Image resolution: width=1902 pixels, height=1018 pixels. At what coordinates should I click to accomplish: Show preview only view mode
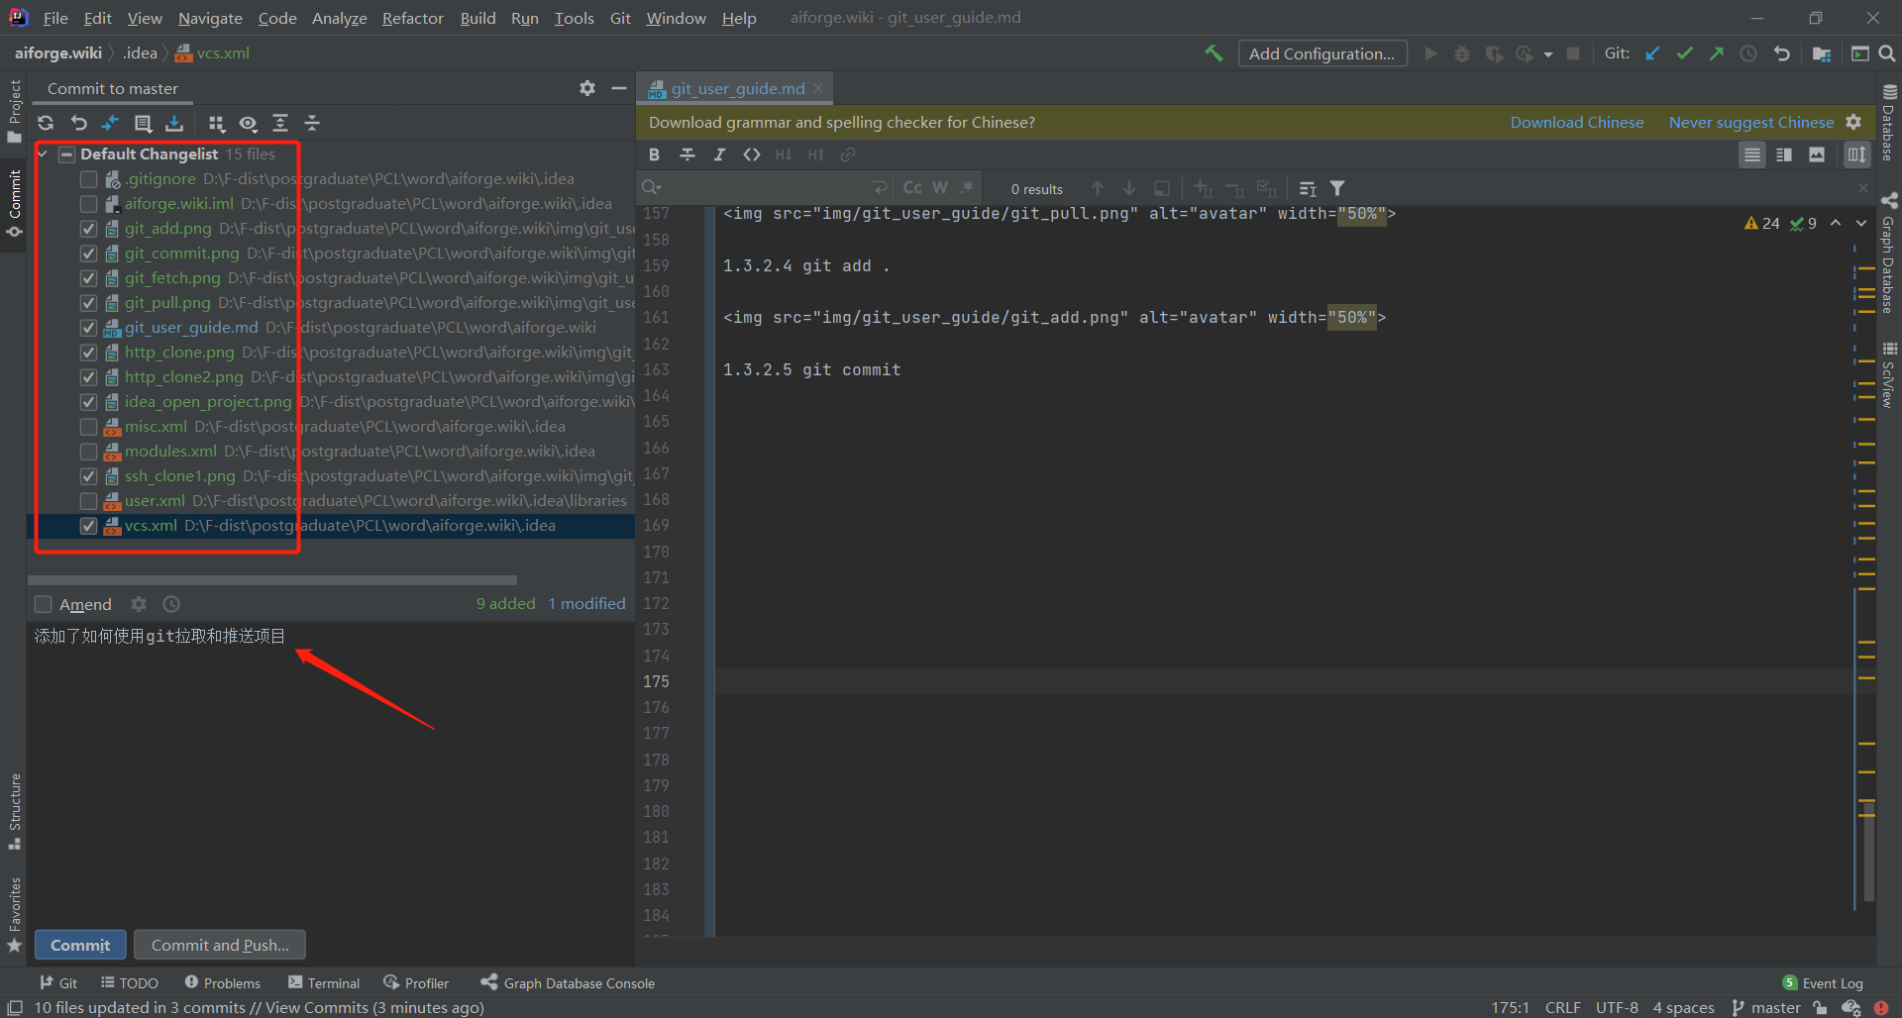coord(1817,154)
